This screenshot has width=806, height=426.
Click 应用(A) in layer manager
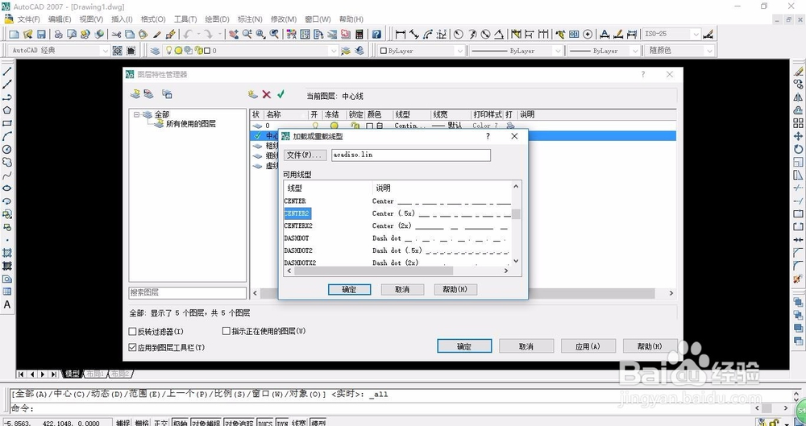pyautogui.click(x=588, y=345)
